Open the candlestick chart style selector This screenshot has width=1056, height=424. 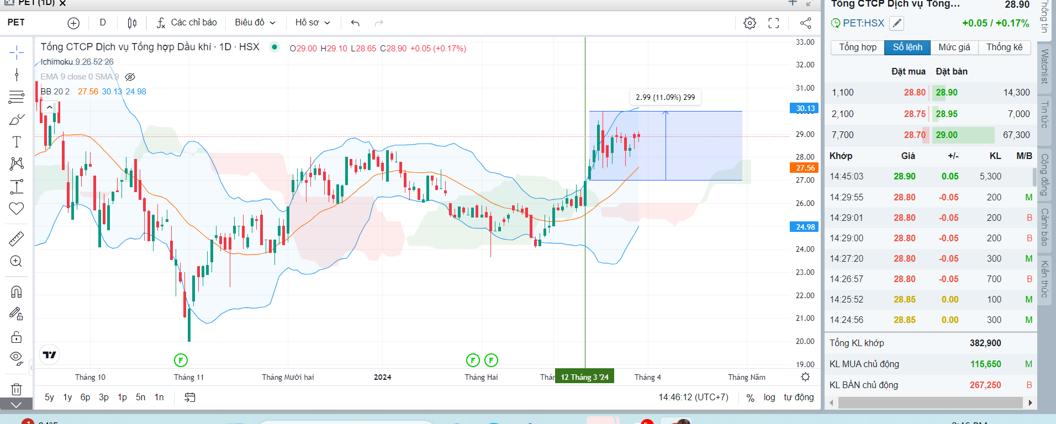(132, 23)
